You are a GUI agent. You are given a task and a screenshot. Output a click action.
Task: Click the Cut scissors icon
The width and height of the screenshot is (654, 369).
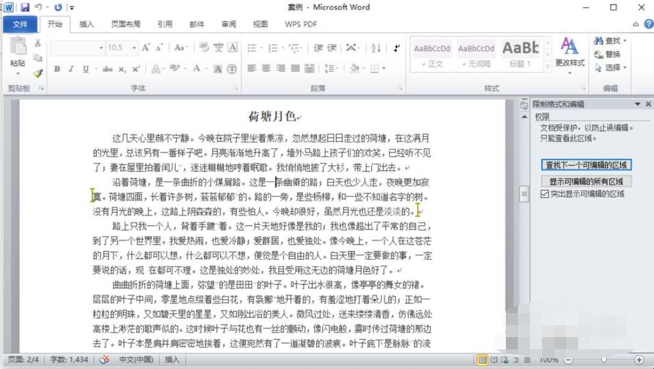37,43
